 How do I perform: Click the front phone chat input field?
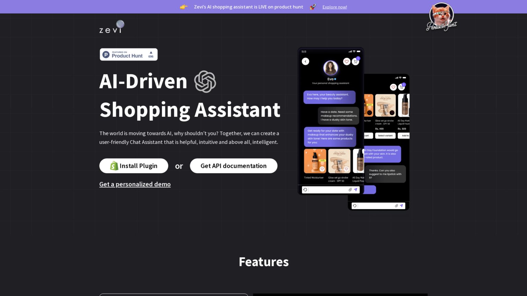[x=328, y=189]
